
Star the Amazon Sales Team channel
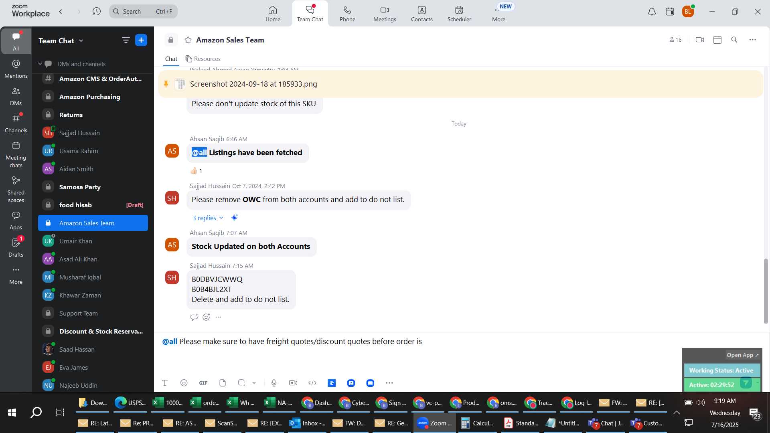point(188,40)
